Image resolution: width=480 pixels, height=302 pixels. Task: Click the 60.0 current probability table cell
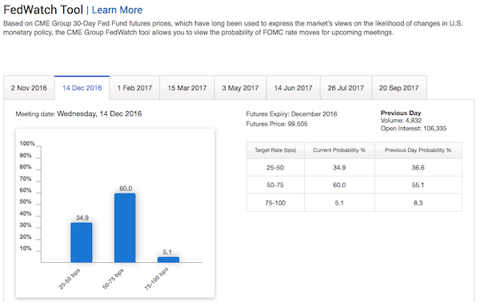pos(339,185)
